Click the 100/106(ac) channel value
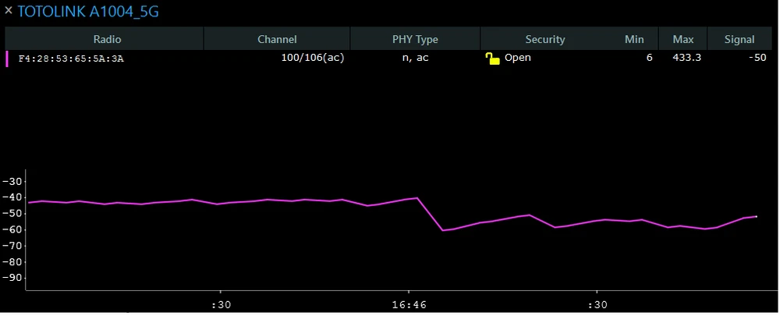 (x=312, y=59)
